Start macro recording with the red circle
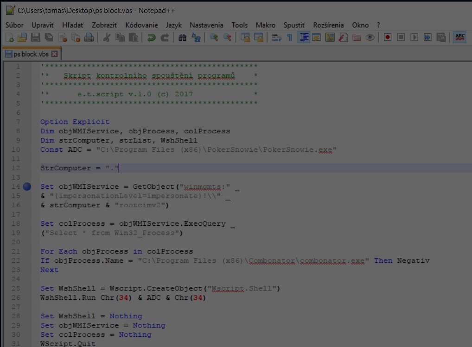This screenshot has height=347, width=472. pyautogui.click(x=388, y=37)
